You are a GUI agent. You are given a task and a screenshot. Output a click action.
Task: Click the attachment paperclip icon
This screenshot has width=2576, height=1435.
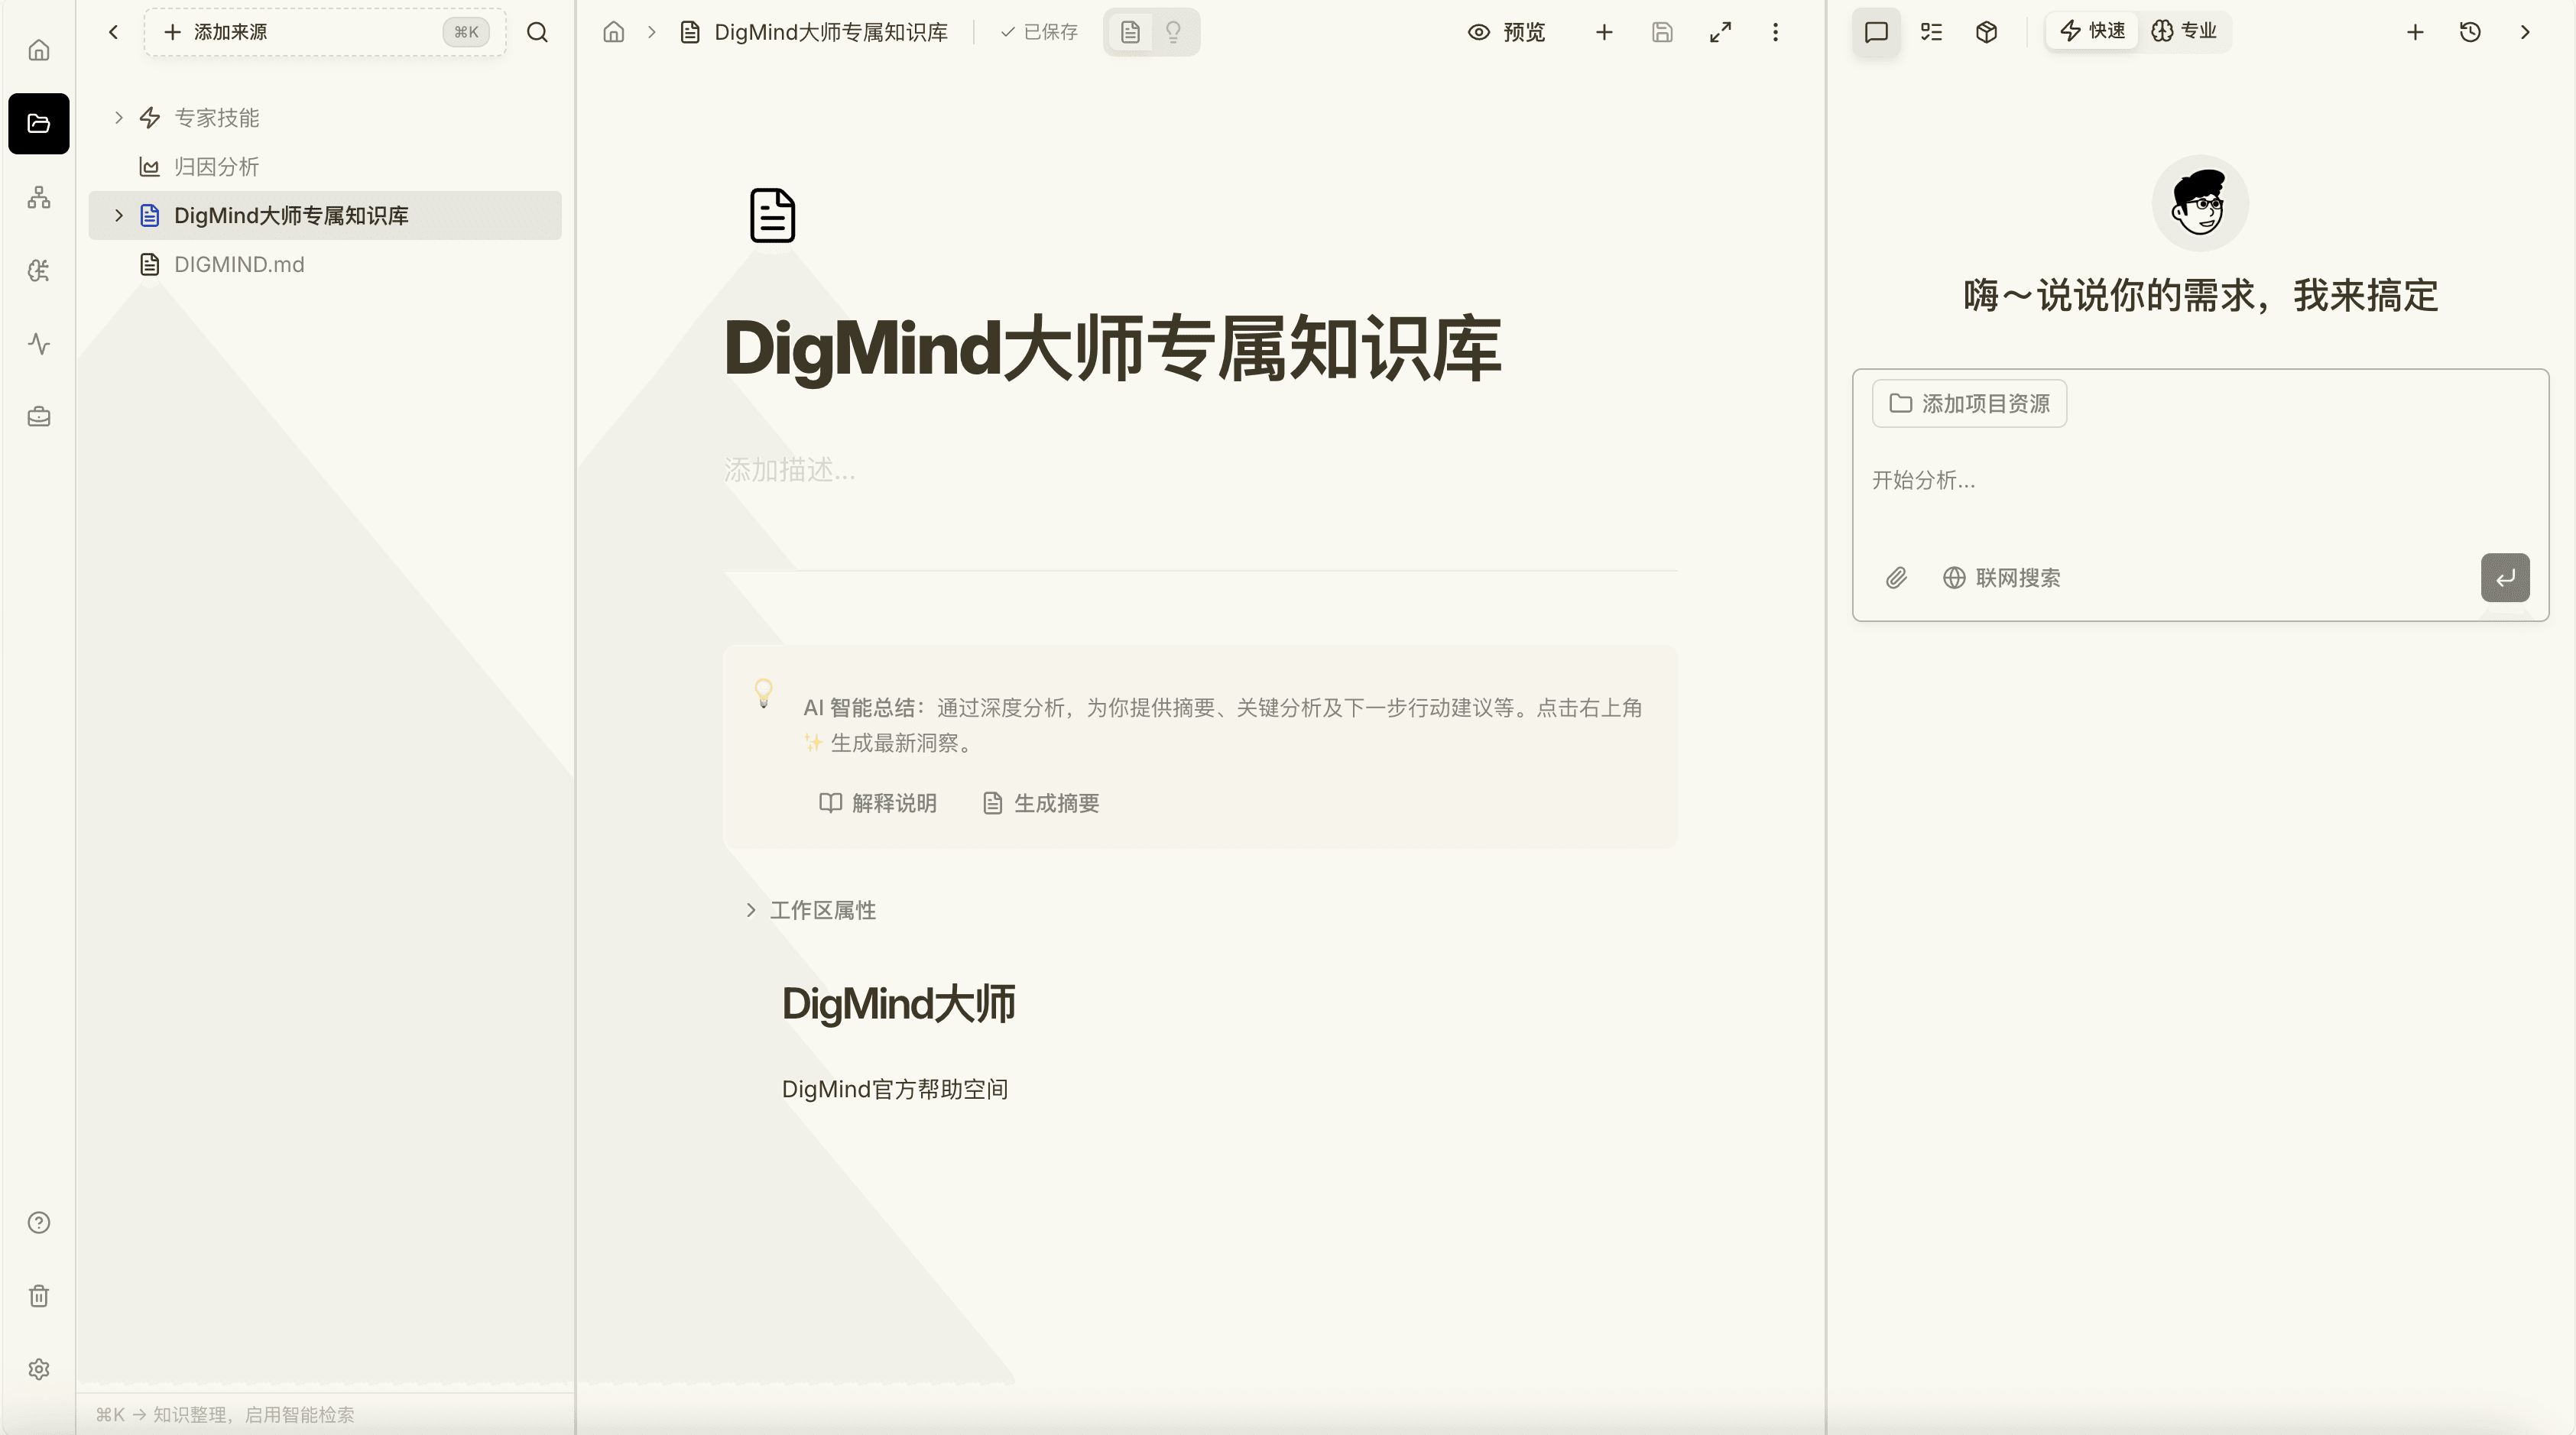point(1896,578)
